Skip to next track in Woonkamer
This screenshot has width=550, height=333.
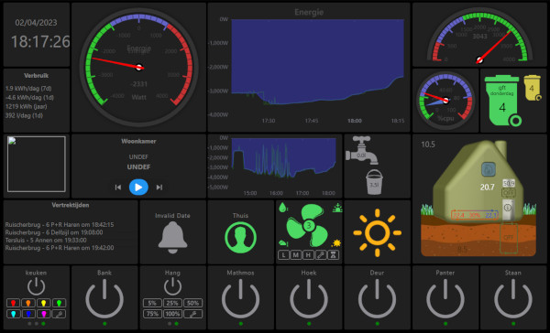159,188
